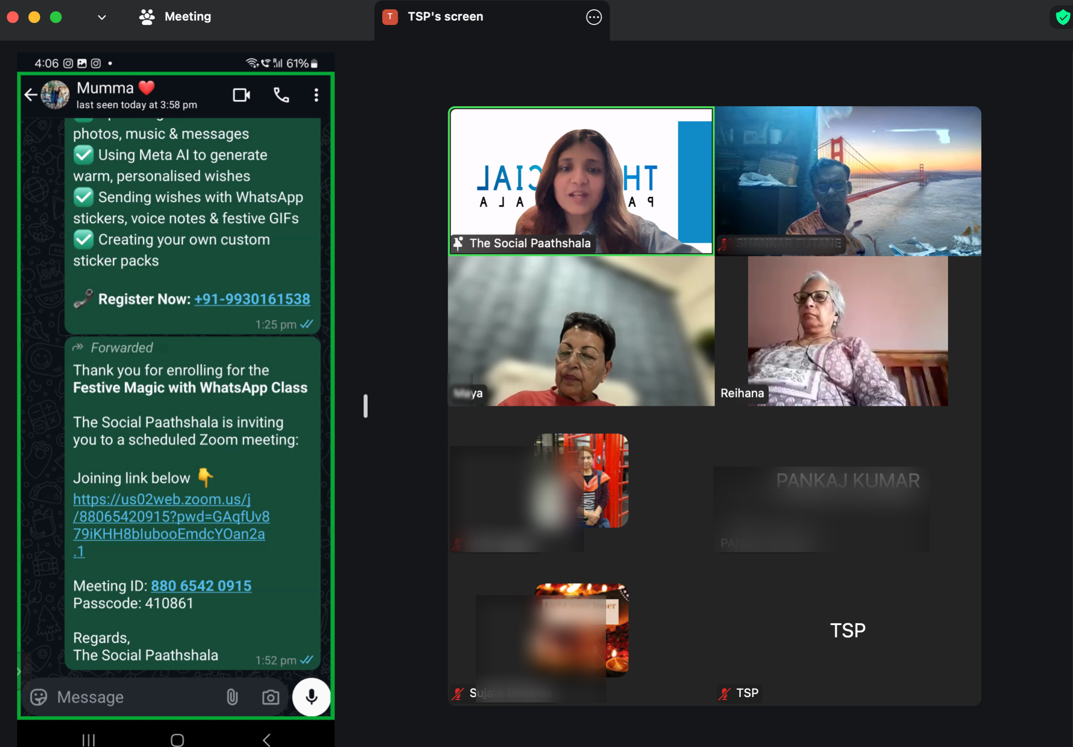Image resolution: width=1073 pixels, height=747 pixels.
Task: Open Mumma contact profile picture
Action: pyautogui.click(x=55, y=94)
